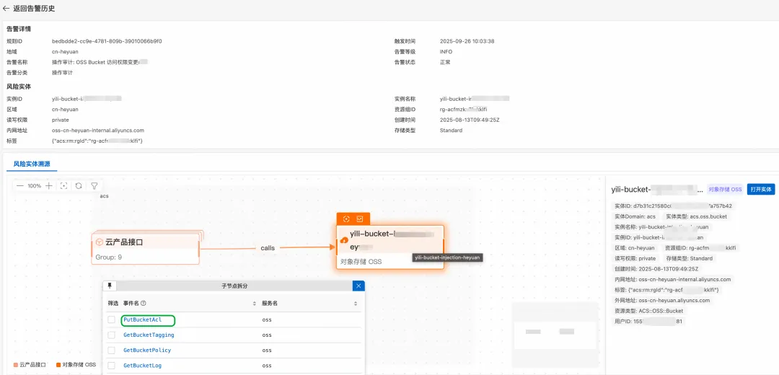Close the 子节点拆分 panel

click(358, 286)
